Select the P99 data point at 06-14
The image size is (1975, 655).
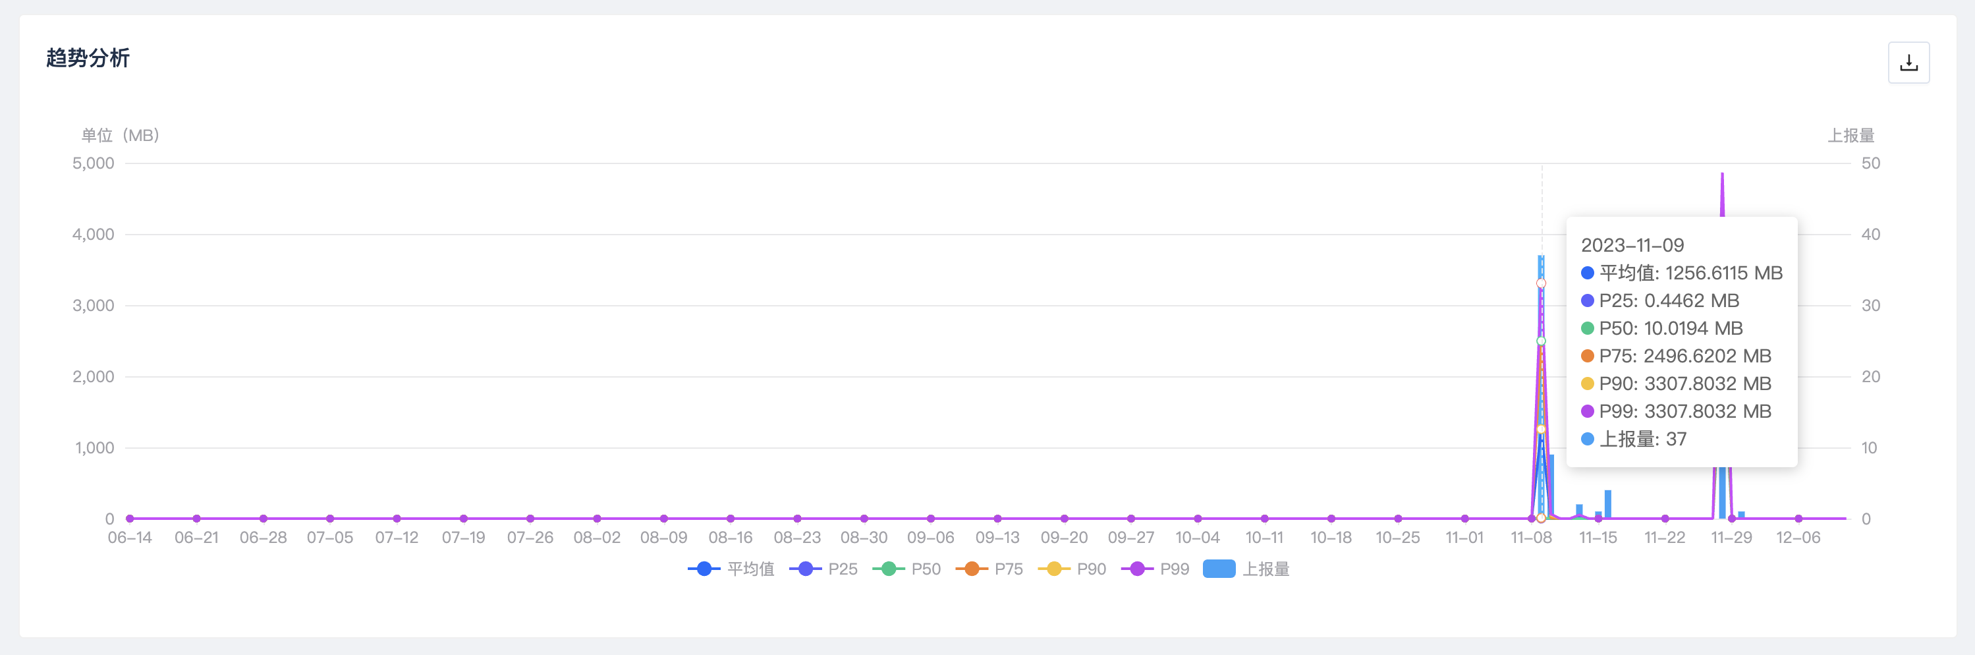130,519
